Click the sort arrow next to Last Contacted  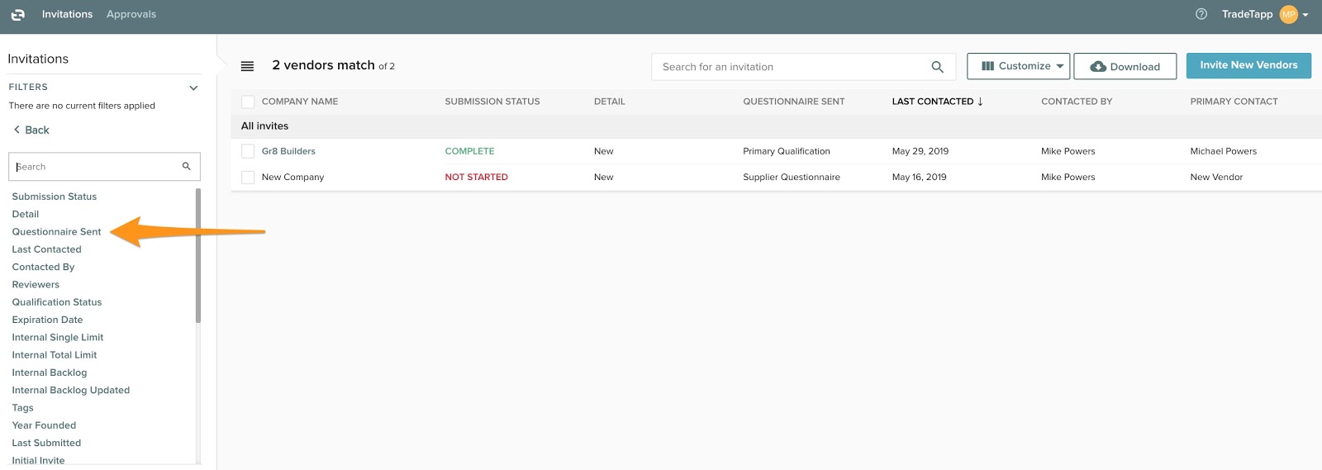pos(981,102)
